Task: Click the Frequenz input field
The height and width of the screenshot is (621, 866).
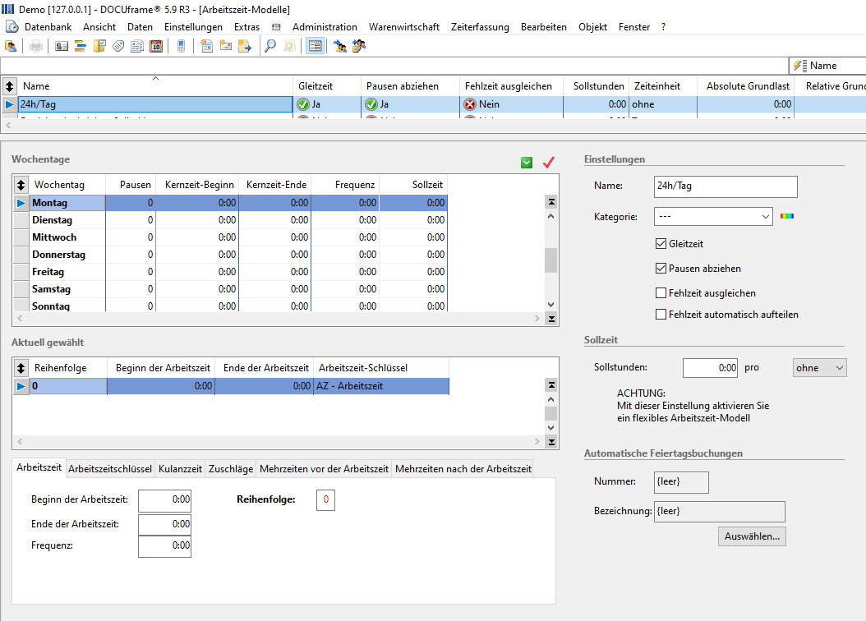Action: 164,546
